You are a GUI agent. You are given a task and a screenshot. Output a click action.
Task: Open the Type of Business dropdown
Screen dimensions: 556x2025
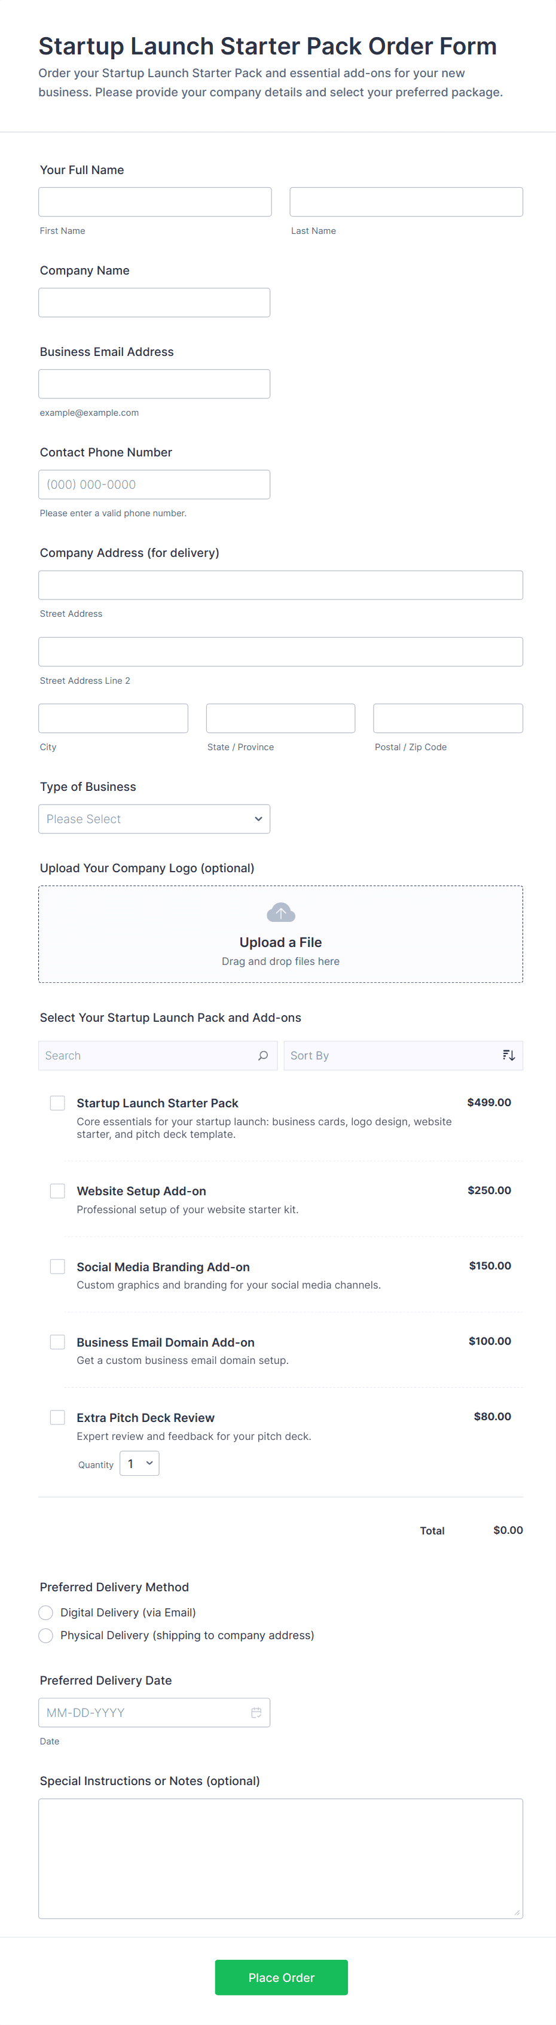click(154, 818)
